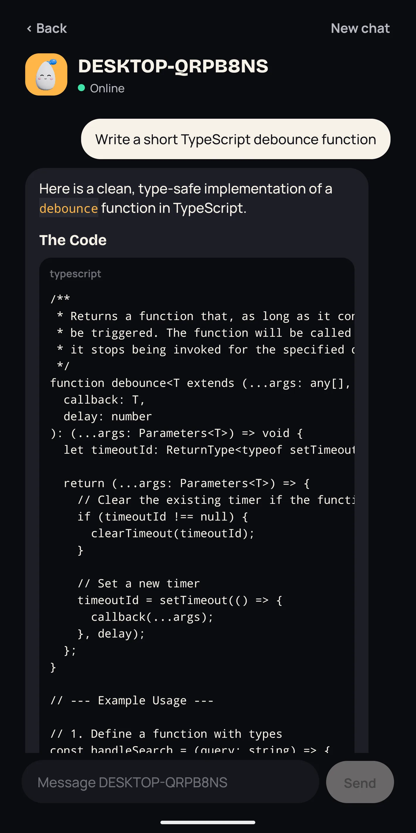Screen dimensions: 416x833
Task: Click the green Online status dot
Action: tap(81, 88)
